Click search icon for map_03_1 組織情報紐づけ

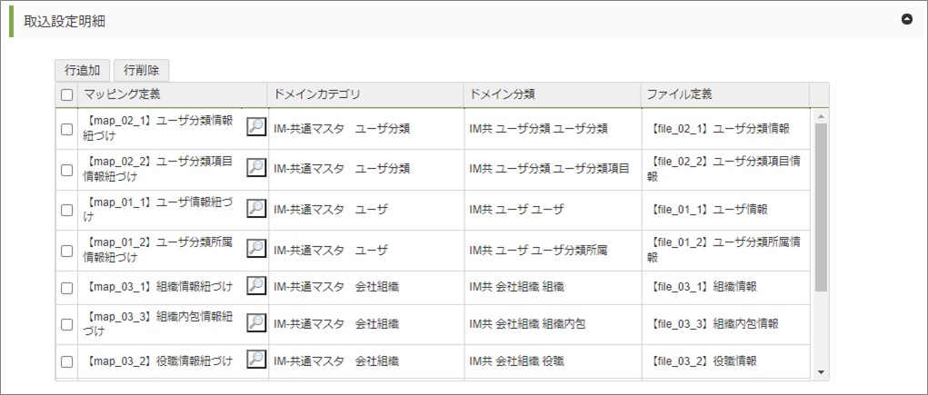[256, 286]
